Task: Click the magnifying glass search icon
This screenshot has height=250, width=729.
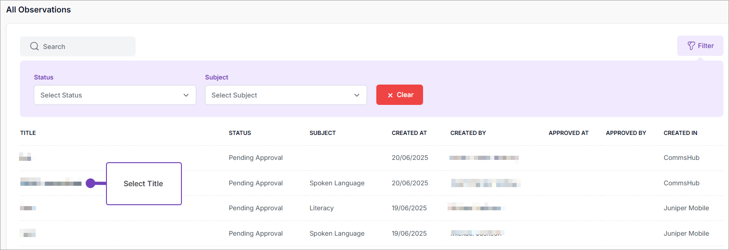Action: [x=34, y=46]
